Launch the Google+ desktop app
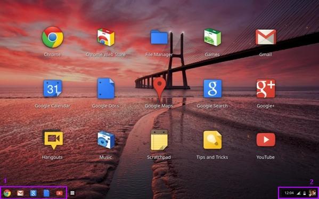This screenshot has width=319, height=199. (266, 89)
